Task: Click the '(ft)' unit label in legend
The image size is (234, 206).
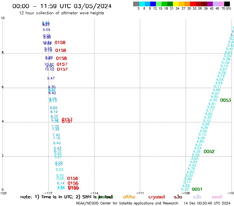Action: [229, 8]
